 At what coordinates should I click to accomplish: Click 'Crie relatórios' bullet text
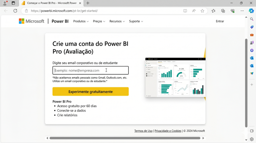click(67, 115)
